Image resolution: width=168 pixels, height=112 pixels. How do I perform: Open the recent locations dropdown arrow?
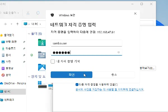[11, 24]
